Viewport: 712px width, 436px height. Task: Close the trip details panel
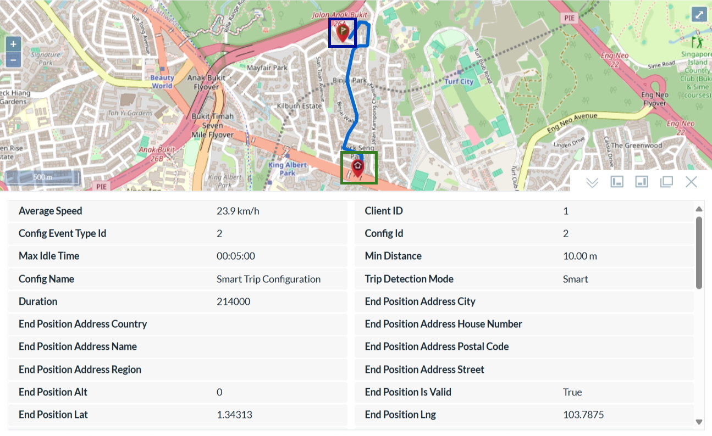point(691,181)
